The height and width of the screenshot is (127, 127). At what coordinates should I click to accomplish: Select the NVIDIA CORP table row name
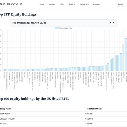tap(5, 114)
